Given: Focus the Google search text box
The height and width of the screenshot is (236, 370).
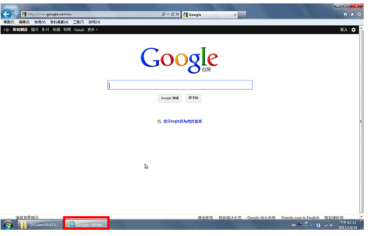Looking at the screenshot, I should [180, 85].
